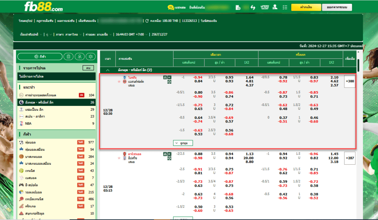The image size is (378, 220).
Task: Click the yellow ฝากเงิน deposit button
Action: click(306, 7)
